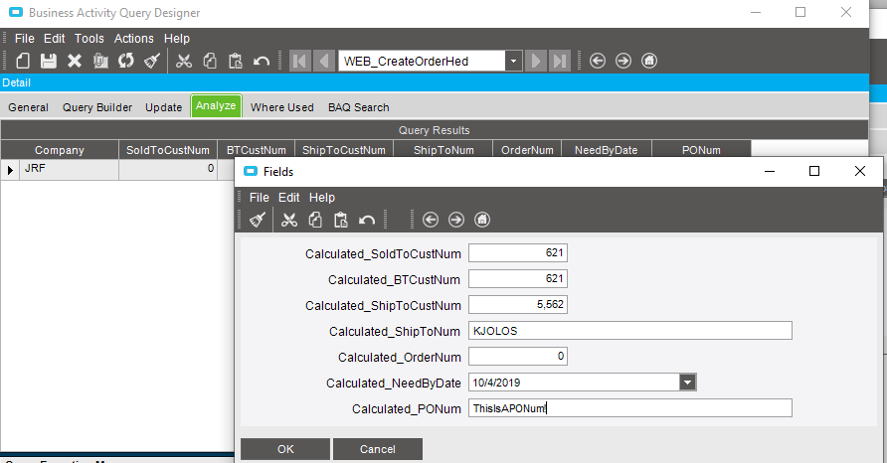Click the Save icon in main toolbar

point(48,61)
